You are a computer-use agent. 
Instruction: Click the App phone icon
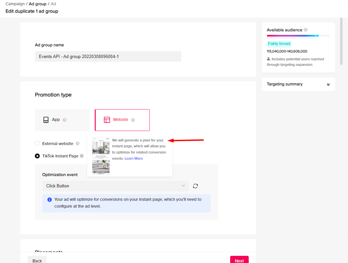point(46,120)
